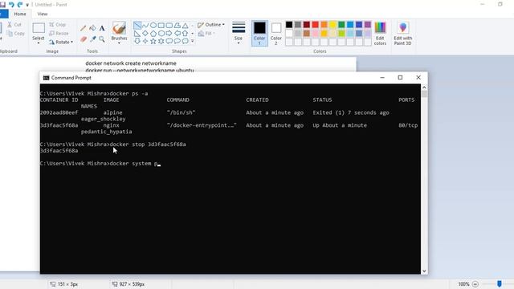Click 'docker system p' command line text
This screenshot has height=289, width=514.
coord(133,164)
